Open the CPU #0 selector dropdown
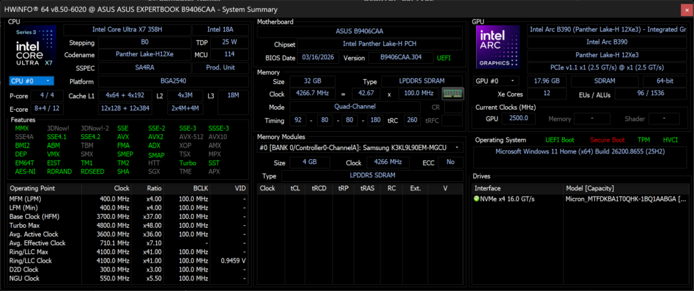694x291 pixels. 31,81
